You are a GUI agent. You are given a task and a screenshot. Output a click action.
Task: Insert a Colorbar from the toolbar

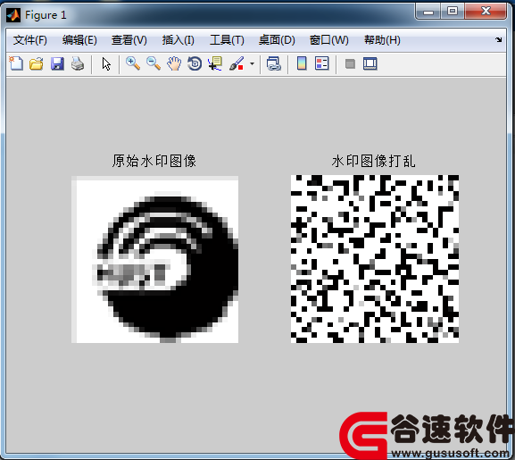click(302, 63)
